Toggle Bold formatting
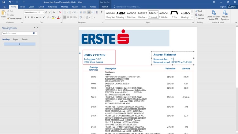 25,17
